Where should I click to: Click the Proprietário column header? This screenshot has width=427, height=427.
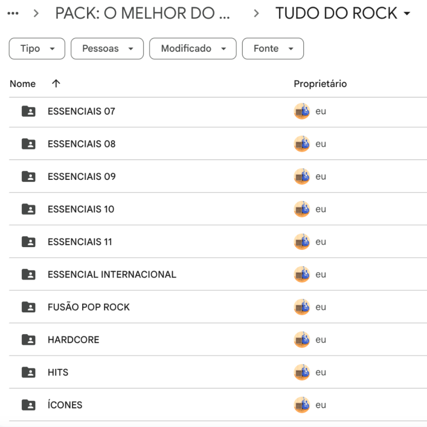point(320,84)
